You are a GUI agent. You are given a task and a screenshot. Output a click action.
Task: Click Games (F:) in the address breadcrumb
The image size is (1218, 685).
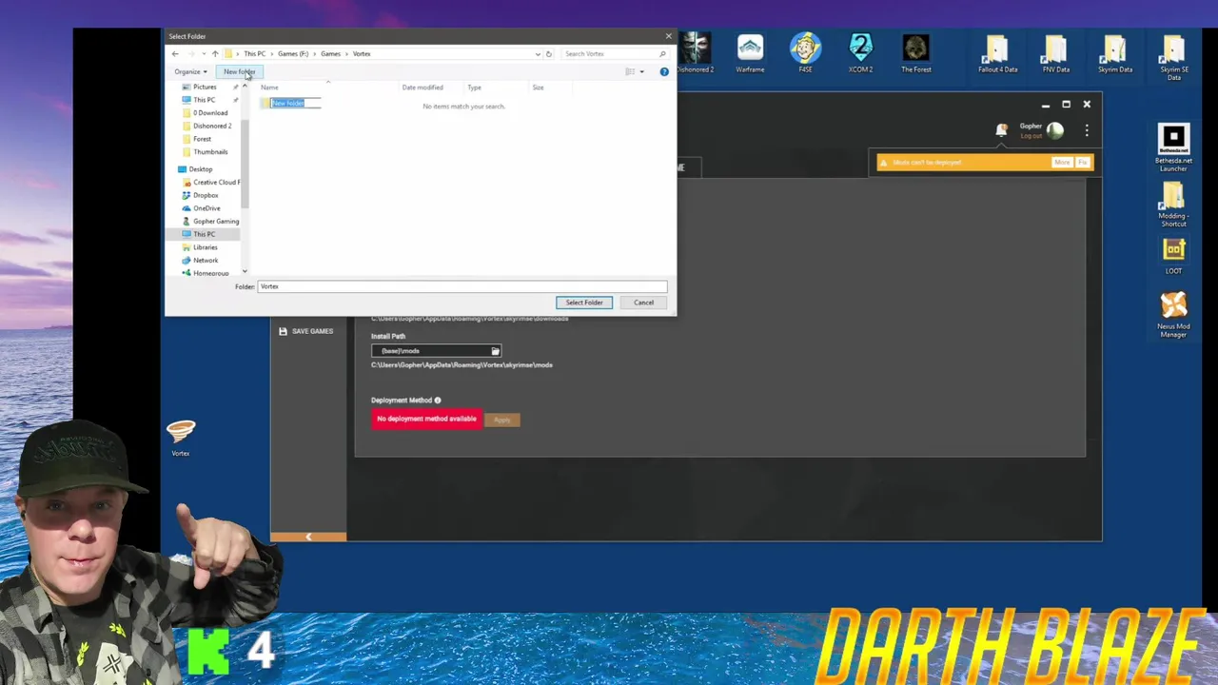click(293, 53)
